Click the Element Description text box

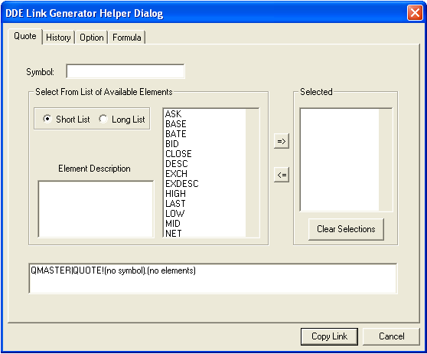point(96,209)
